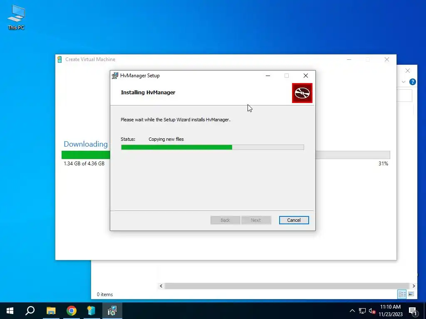
Task: Open taskbar search magnifier
Action: (x=30, y=311)
